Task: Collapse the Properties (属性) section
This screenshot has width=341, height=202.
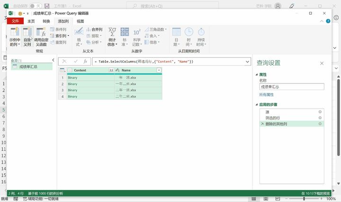Action: coord(257,74)
